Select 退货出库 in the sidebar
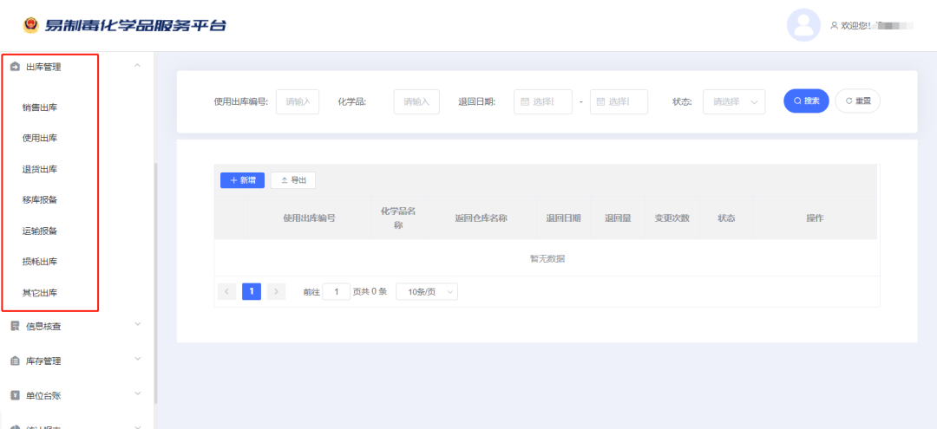Screen dimensions: 937x429 [x=40, y=169]
